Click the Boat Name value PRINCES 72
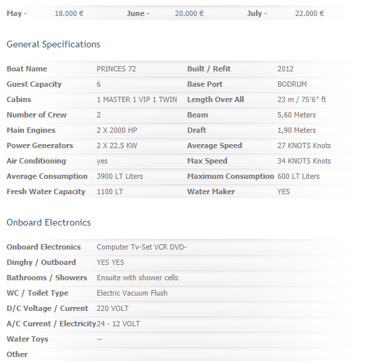Screen dimensions: 365x361 116,69
